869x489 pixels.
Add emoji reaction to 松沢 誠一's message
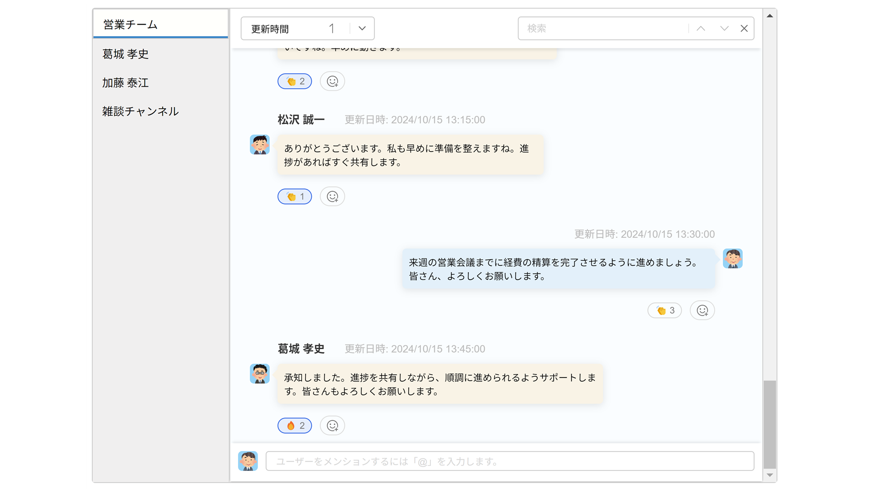click(333, 197)
